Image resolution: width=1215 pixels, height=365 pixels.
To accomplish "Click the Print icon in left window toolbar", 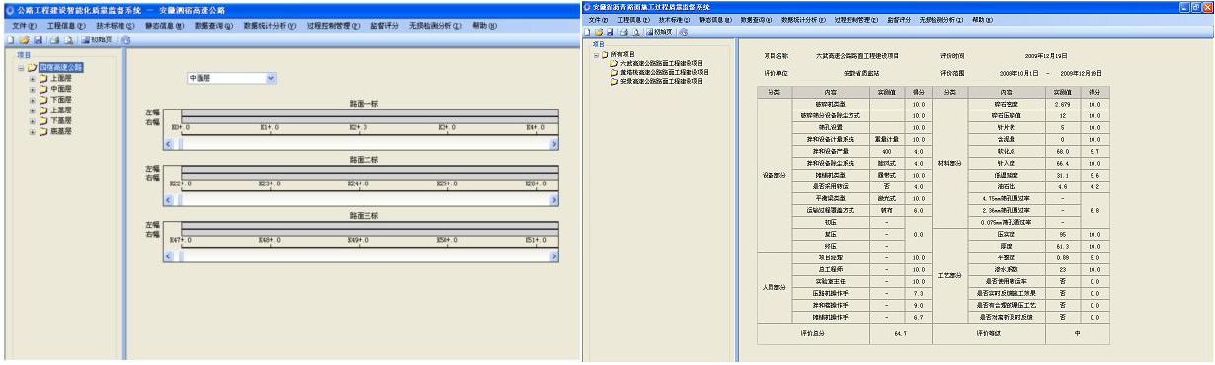I will click(x=55, y=40).
